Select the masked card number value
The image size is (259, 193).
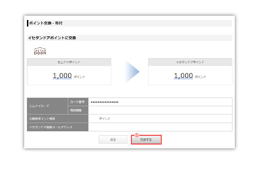(x=104, y=102)
